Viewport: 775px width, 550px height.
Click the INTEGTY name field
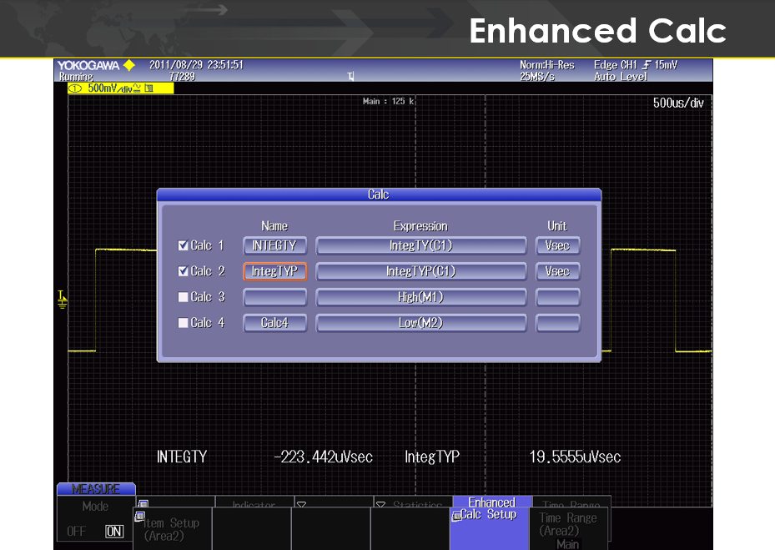click(x=274, y=246)
